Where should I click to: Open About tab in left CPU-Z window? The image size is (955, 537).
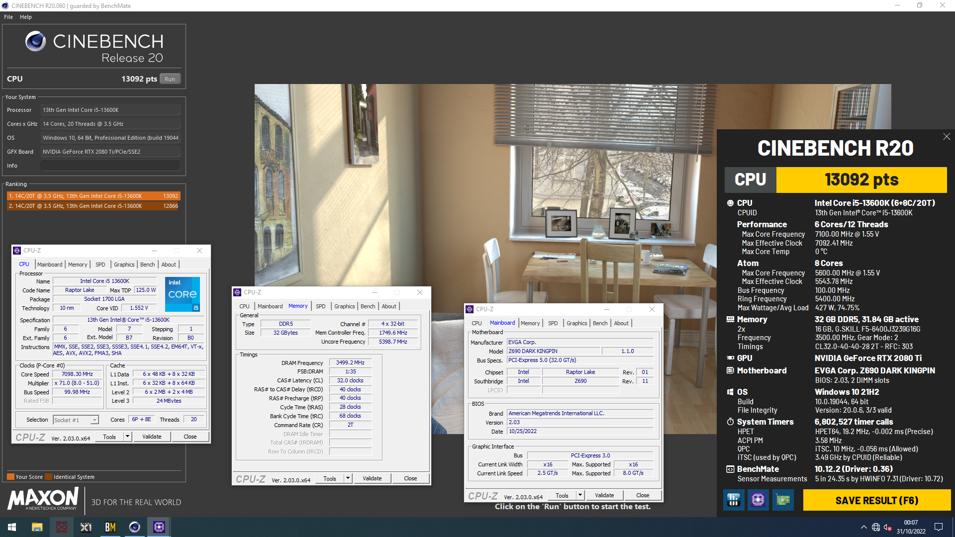pos(169,265)
